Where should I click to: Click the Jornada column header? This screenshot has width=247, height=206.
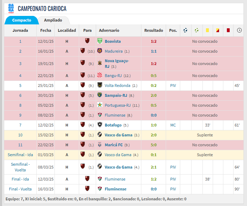(x=20, y=30)
